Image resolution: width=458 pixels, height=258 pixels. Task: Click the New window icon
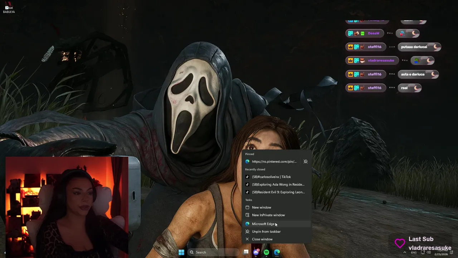pyautogui.click(x=247, y=207)
